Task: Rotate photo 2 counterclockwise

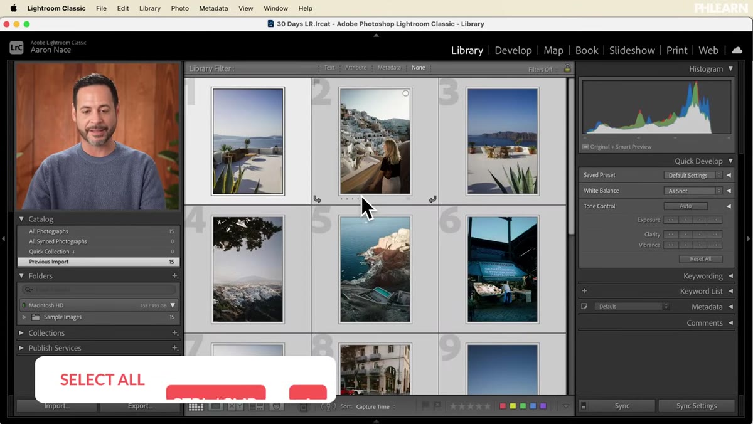Action: point(317,199)
